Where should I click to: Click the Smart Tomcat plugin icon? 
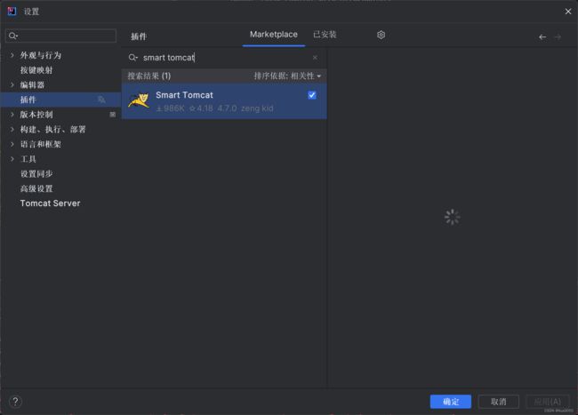[x=139, y=100]
